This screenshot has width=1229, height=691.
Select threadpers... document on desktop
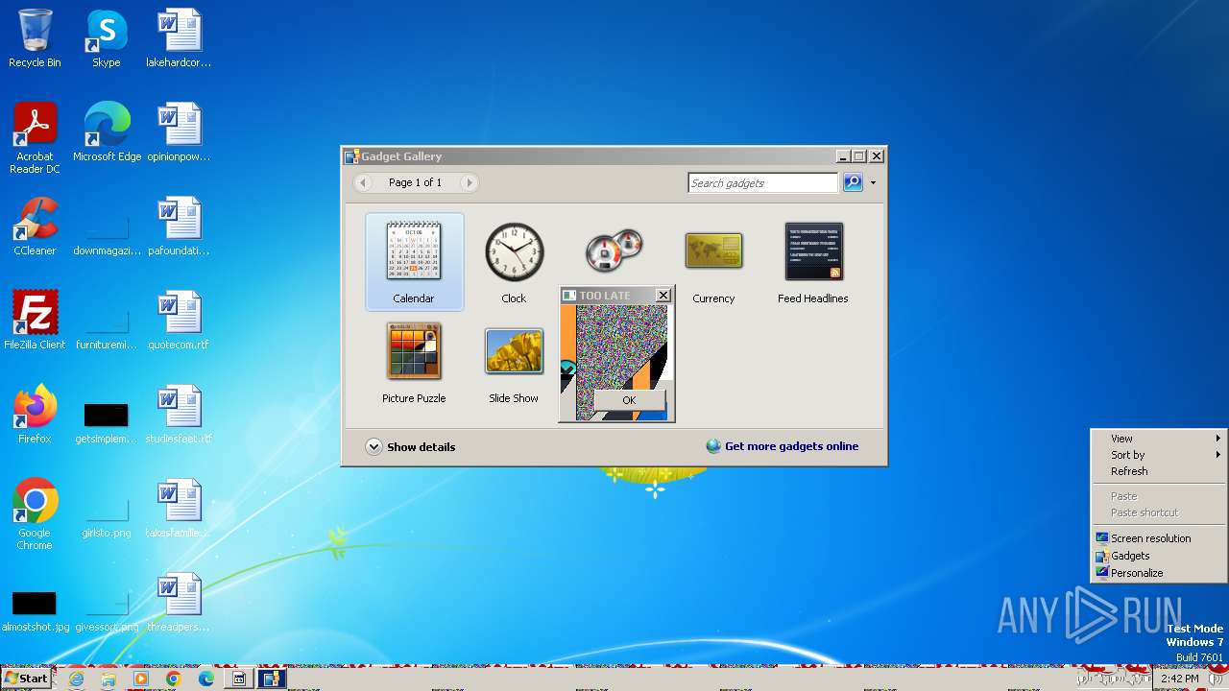pyautogui.click(x=179, y=603)
